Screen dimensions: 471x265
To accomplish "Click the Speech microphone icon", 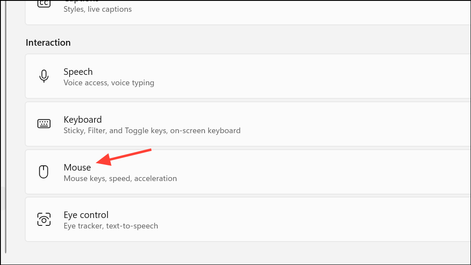I will (44, 76).
